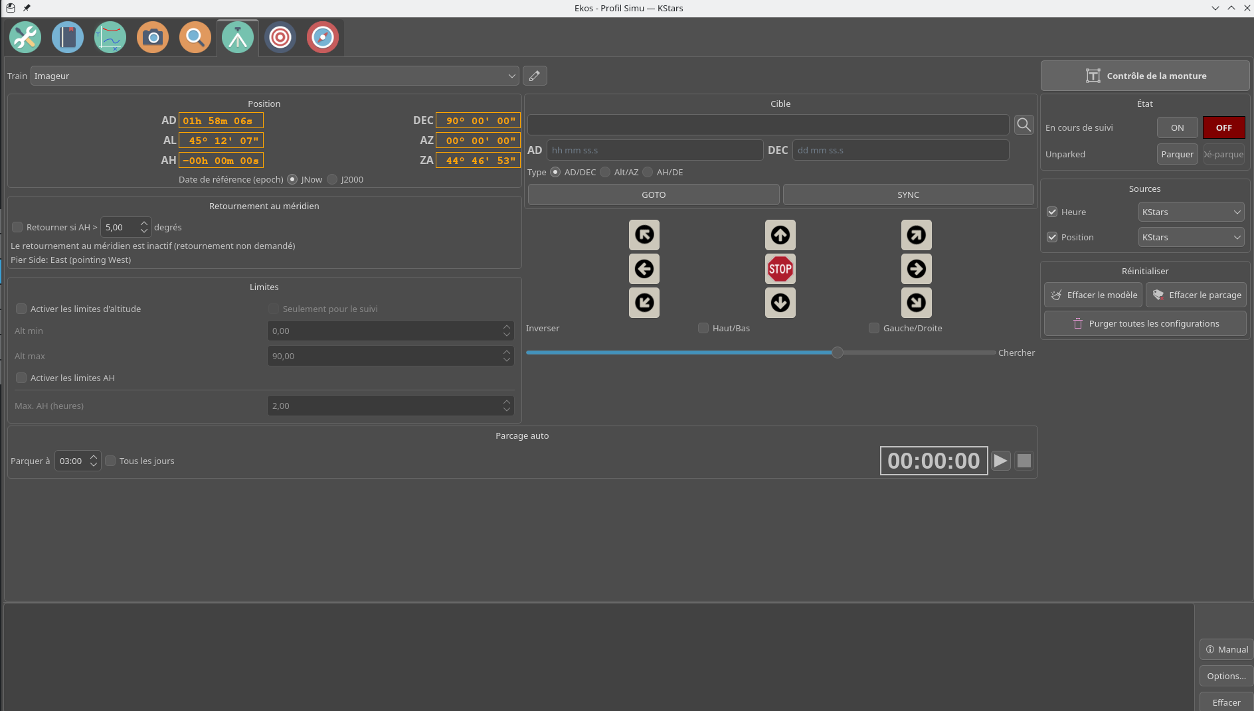Click the red STOP mount motion icon

point(780,269)
